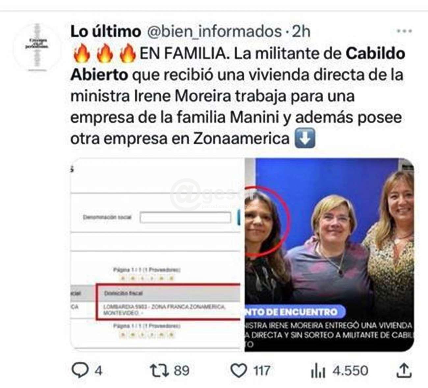Open the @bien_informados handle
The width and height of the screenshot is (428, 388).
point(214,32)
